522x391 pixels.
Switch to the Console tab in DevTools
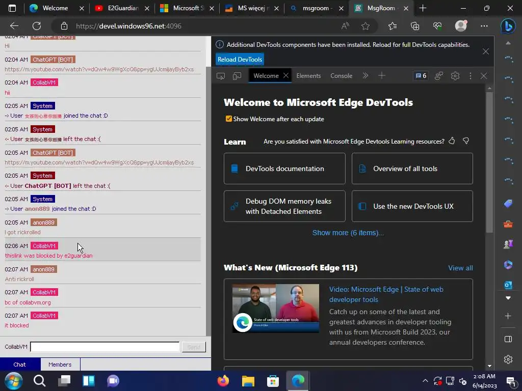[x=341, y=76]
